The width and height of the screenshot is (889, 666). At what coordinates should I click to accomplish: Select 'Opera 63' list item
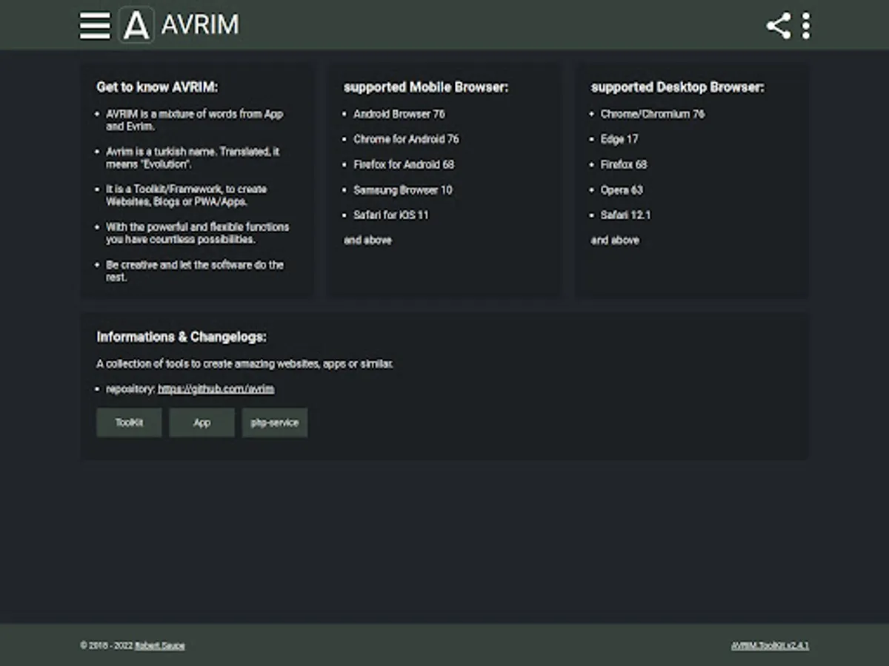tap(622, 189)
